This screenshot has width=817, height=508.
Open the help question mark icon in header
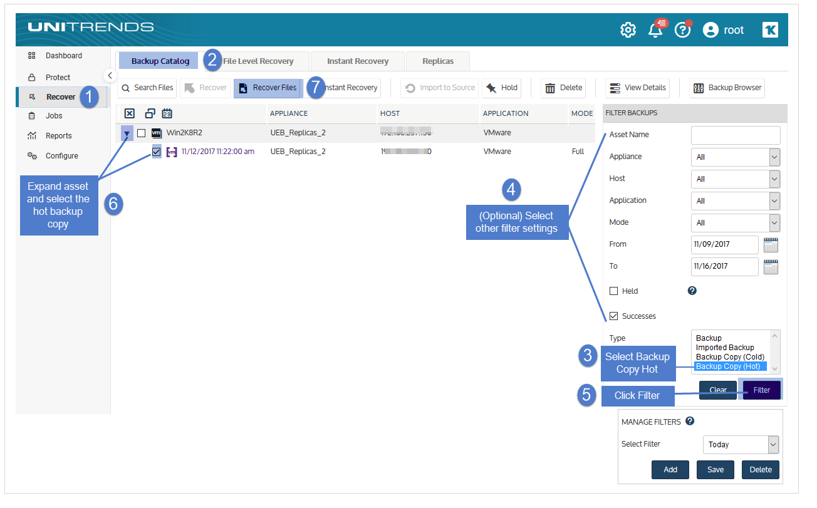pyautogui.click(x=682, y=29)
